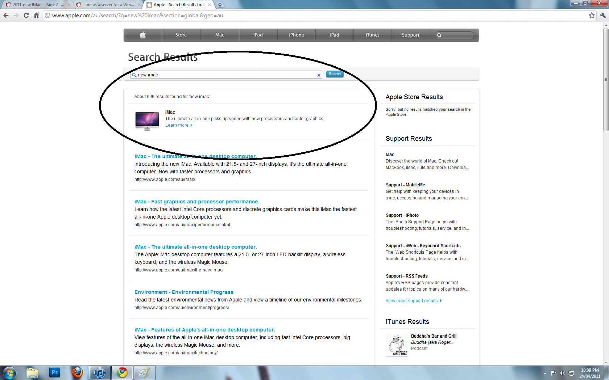
Task: Click 'View more support results' link
Action: [414, 301]
